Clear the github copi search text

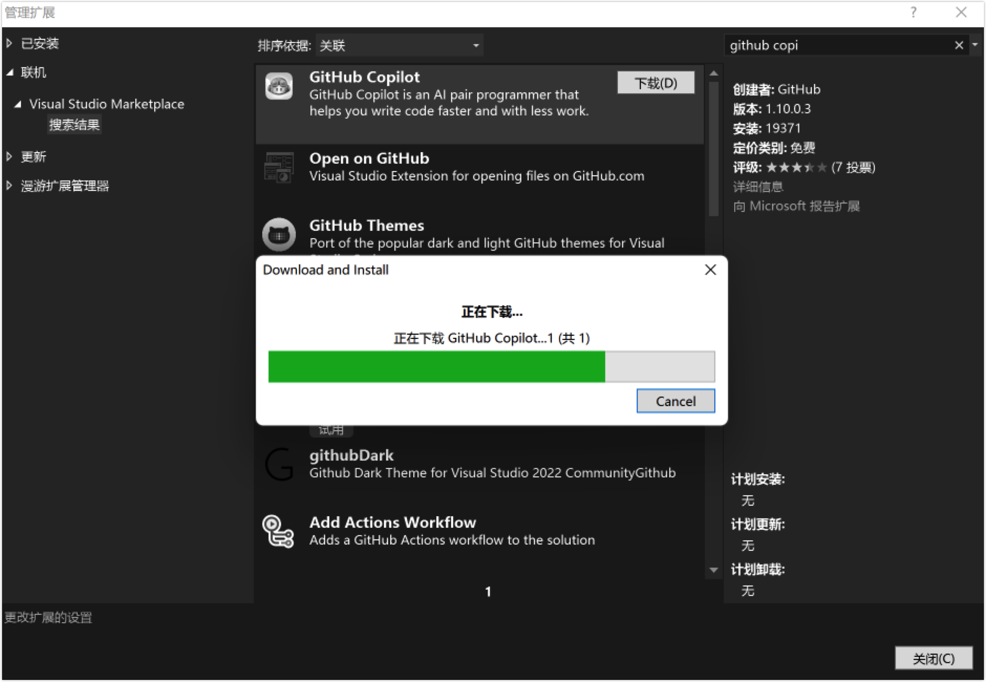pos(959,45)
